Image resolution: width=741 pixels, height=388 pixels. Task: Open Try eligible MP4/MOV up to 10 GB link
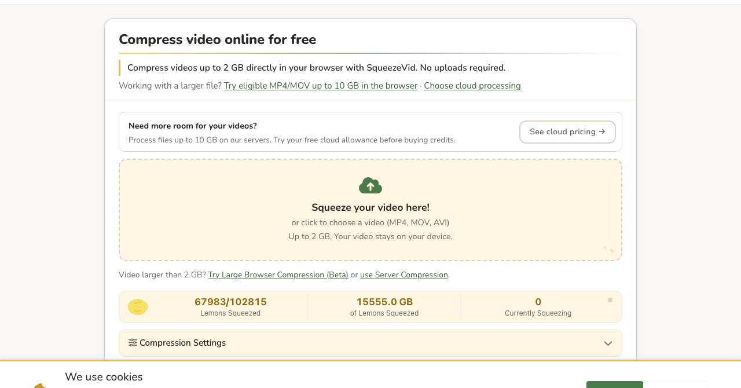[321, 86]
